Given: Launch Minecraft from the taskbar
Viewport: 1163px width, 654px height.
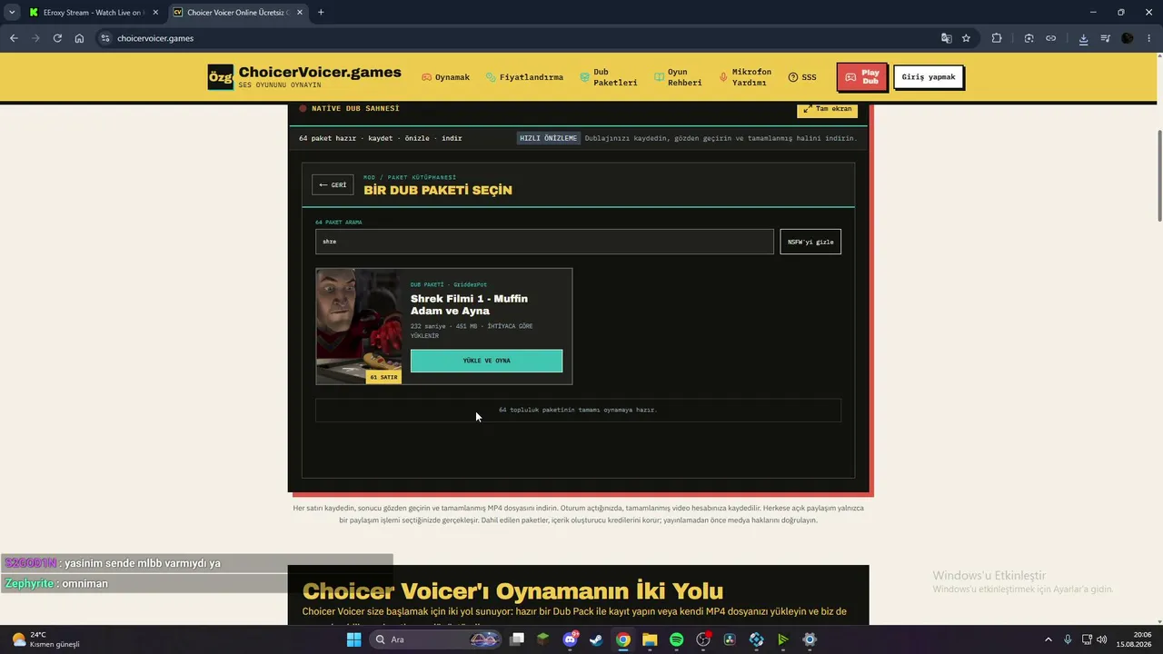Looking at the screenshot, I should pos(543,639).
